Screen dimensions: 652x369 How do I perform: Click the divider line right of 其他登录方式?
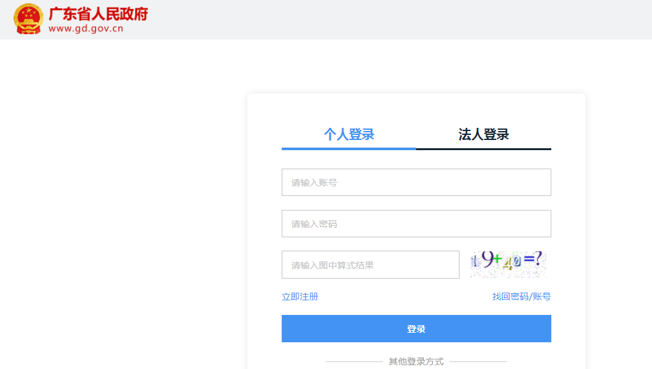478,361
